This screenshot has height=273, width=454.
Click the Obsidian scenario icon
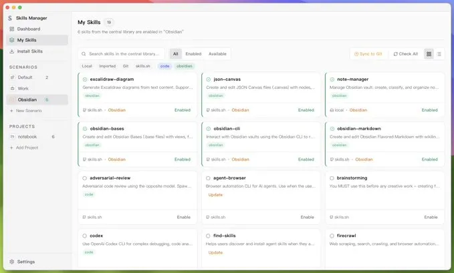12,99
